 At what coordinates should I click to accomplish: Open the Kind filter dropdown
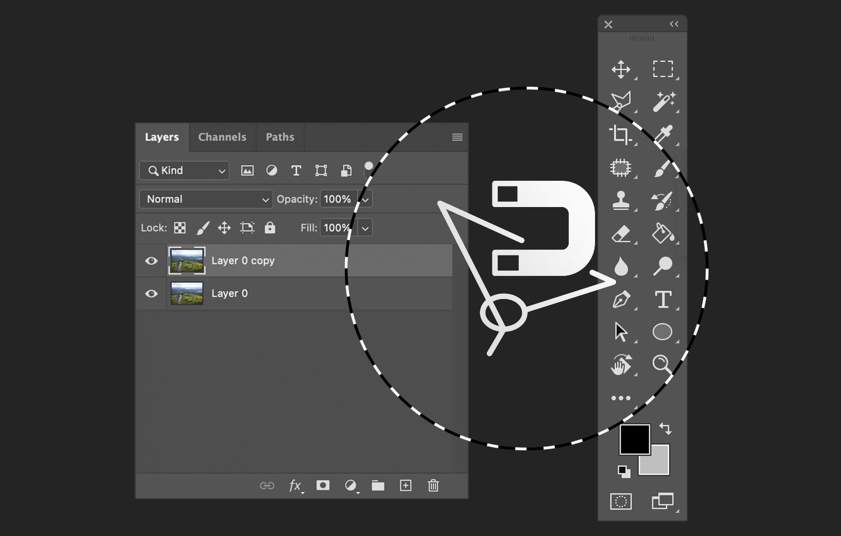[184, 171]
